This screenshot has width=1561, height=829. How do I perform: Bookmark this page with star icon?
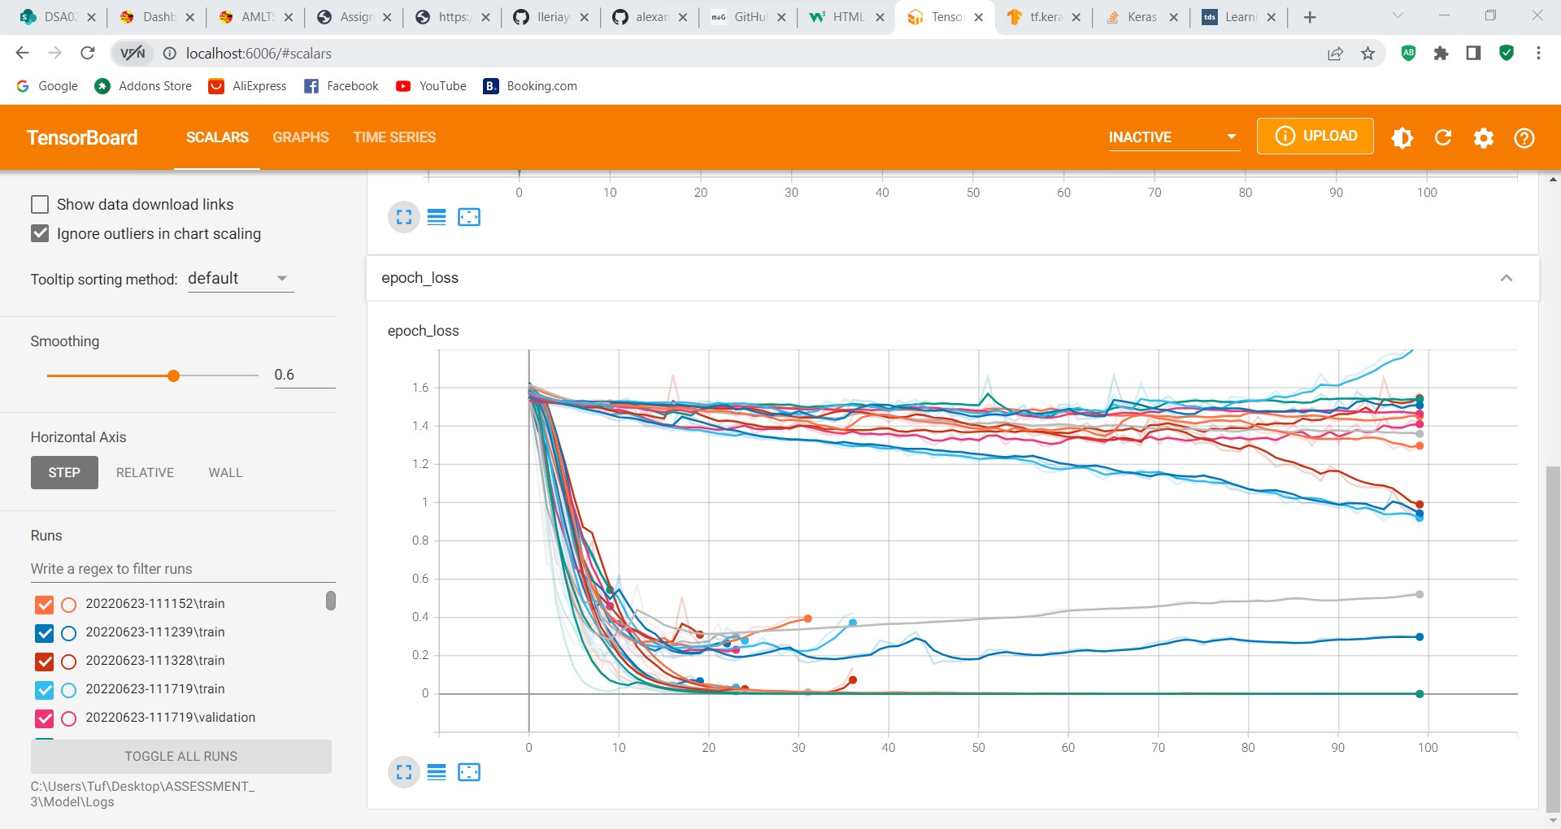pos(1368,54)
